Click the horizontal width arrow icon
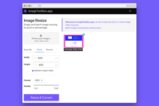The height and width of the screenshot is (106, 159). [35, 58]
